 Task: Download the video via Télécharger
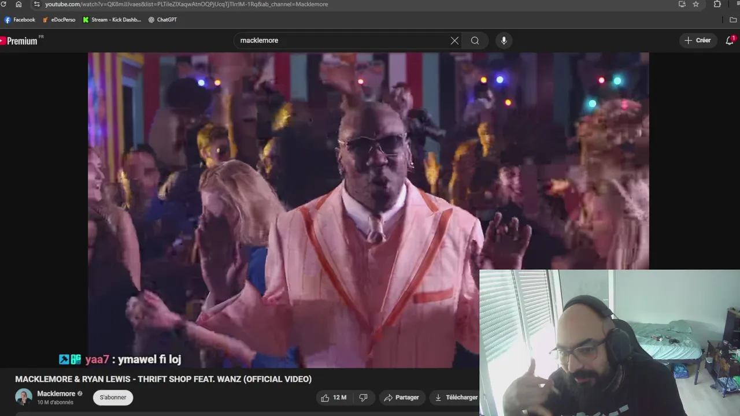tap(456, 398)
